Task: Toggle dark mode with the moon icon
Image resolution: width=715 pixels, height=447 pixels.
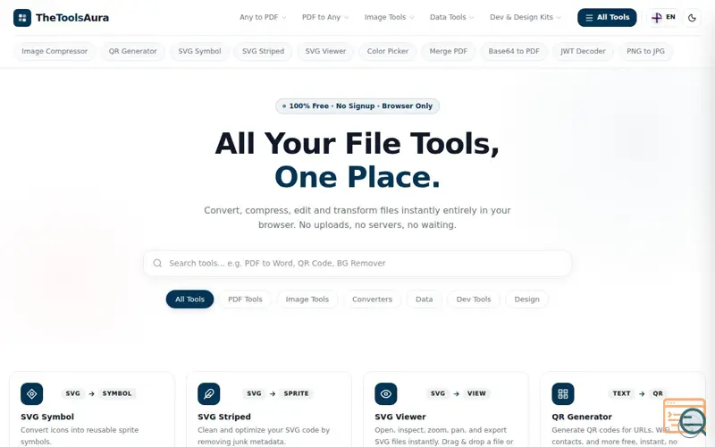Action: [x=692, y=18]
